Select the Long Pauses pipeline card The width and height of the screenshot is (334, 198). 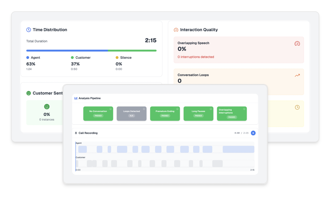[x=198, y=114]
